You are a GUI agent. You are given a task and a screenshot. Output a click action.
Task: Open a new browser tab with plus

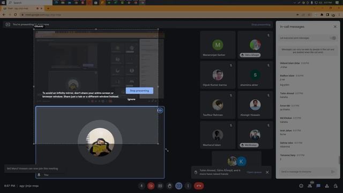48,9
